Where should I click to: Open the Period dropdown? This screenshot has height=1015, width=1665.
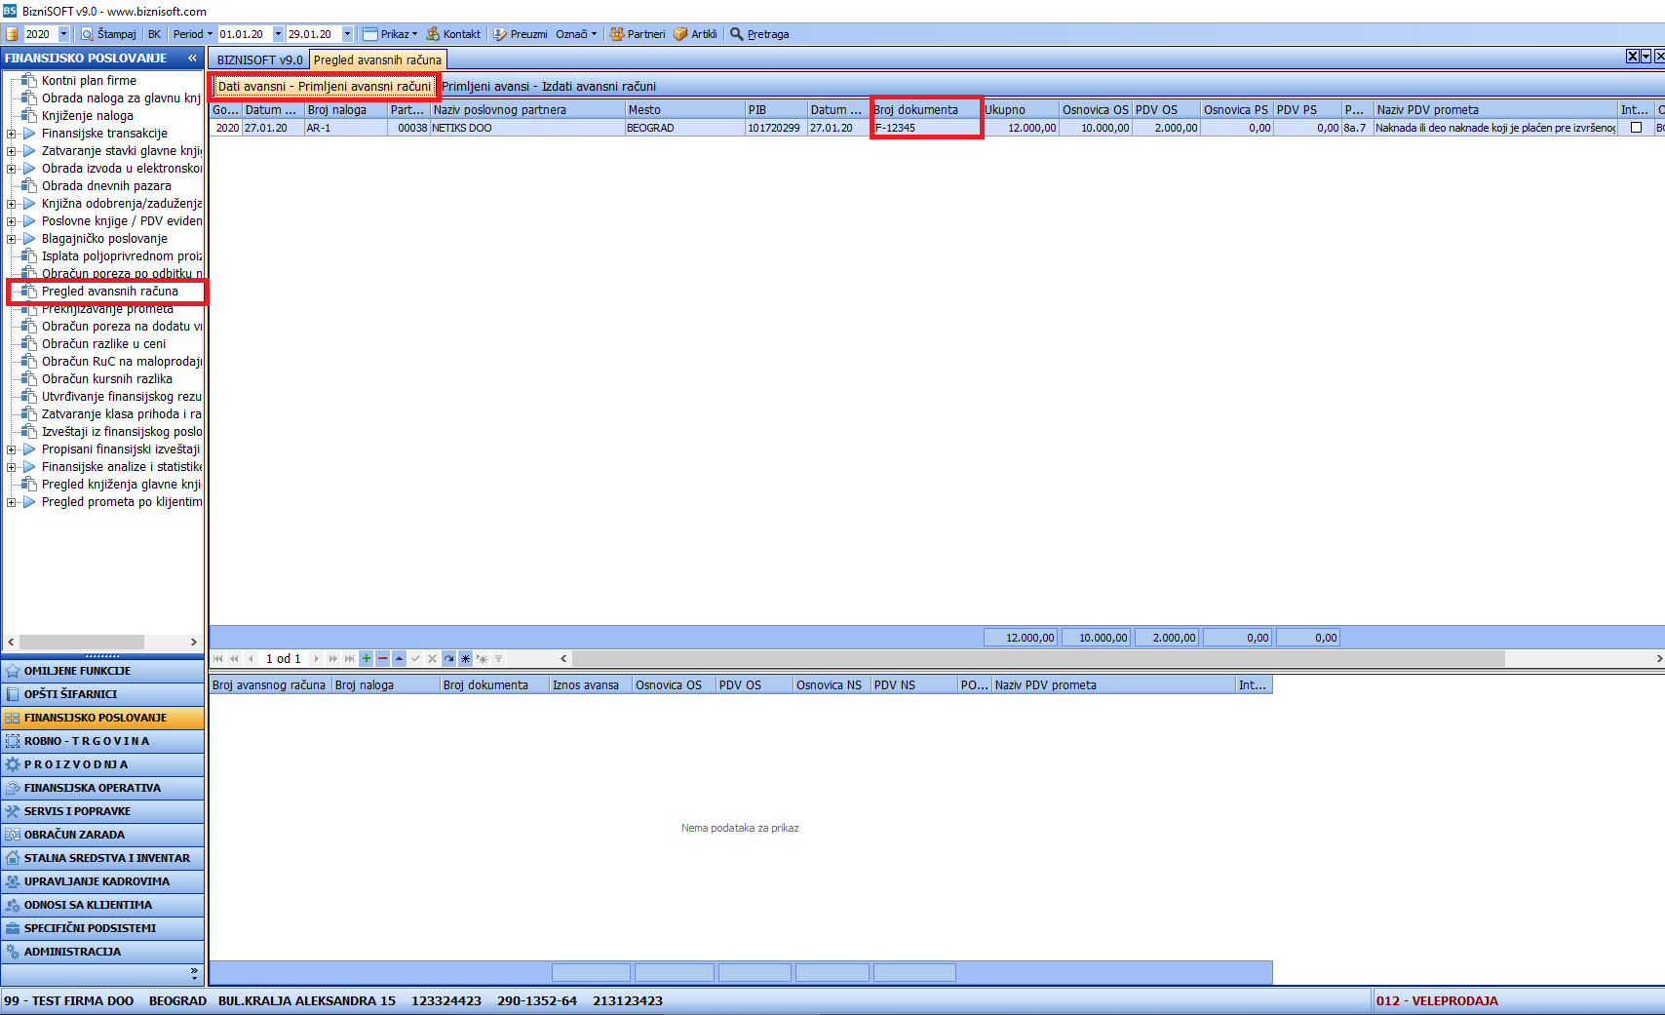click(x=192, y=34)
